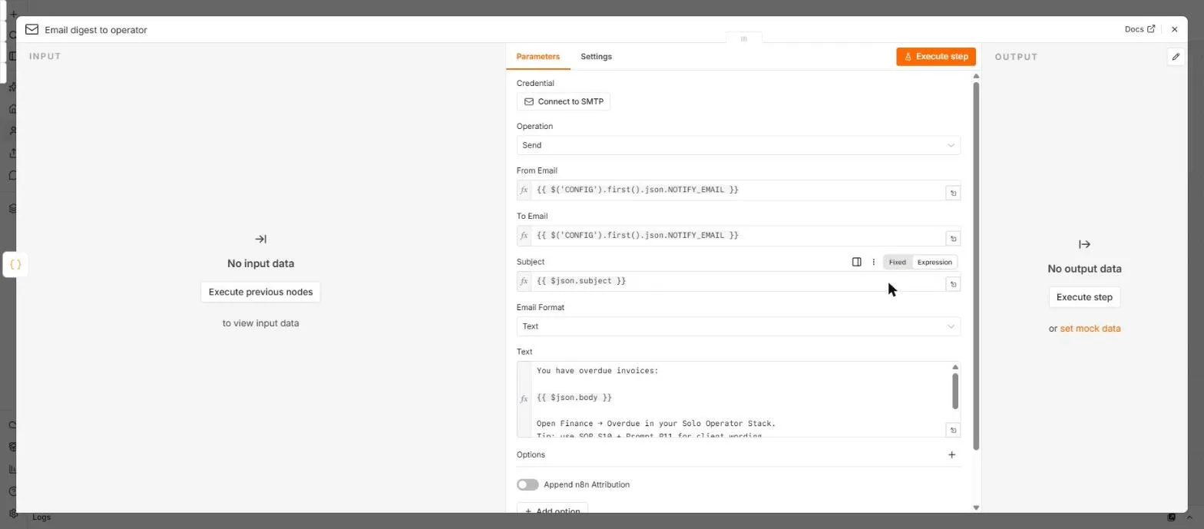
Task: Switch to the Settings tab
Action: coord(596,56)
